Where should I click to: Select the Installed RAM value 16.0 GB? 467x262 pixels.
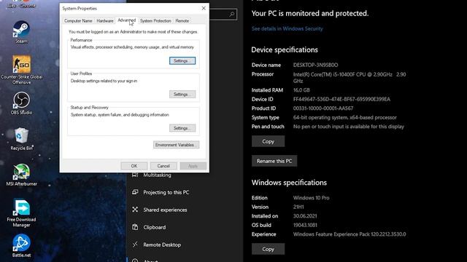click(301, 90)
